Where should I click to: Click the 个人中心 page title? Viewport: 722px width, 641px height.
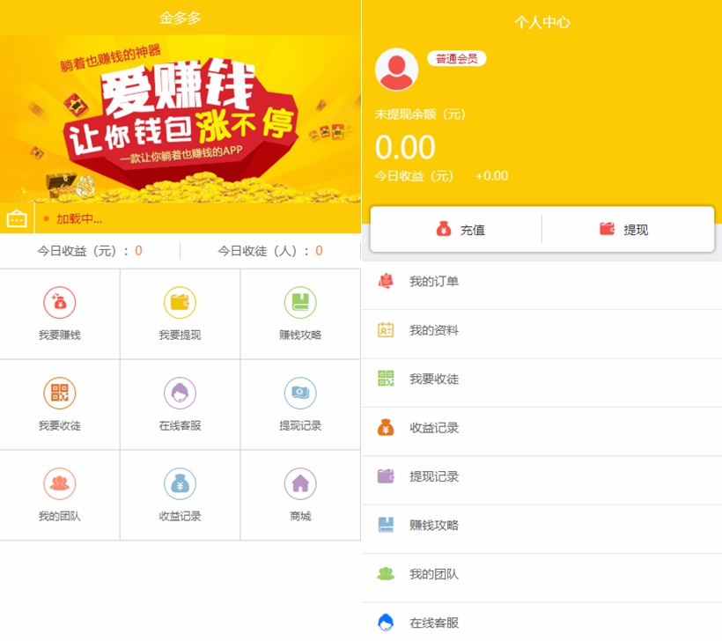(542, 22)
